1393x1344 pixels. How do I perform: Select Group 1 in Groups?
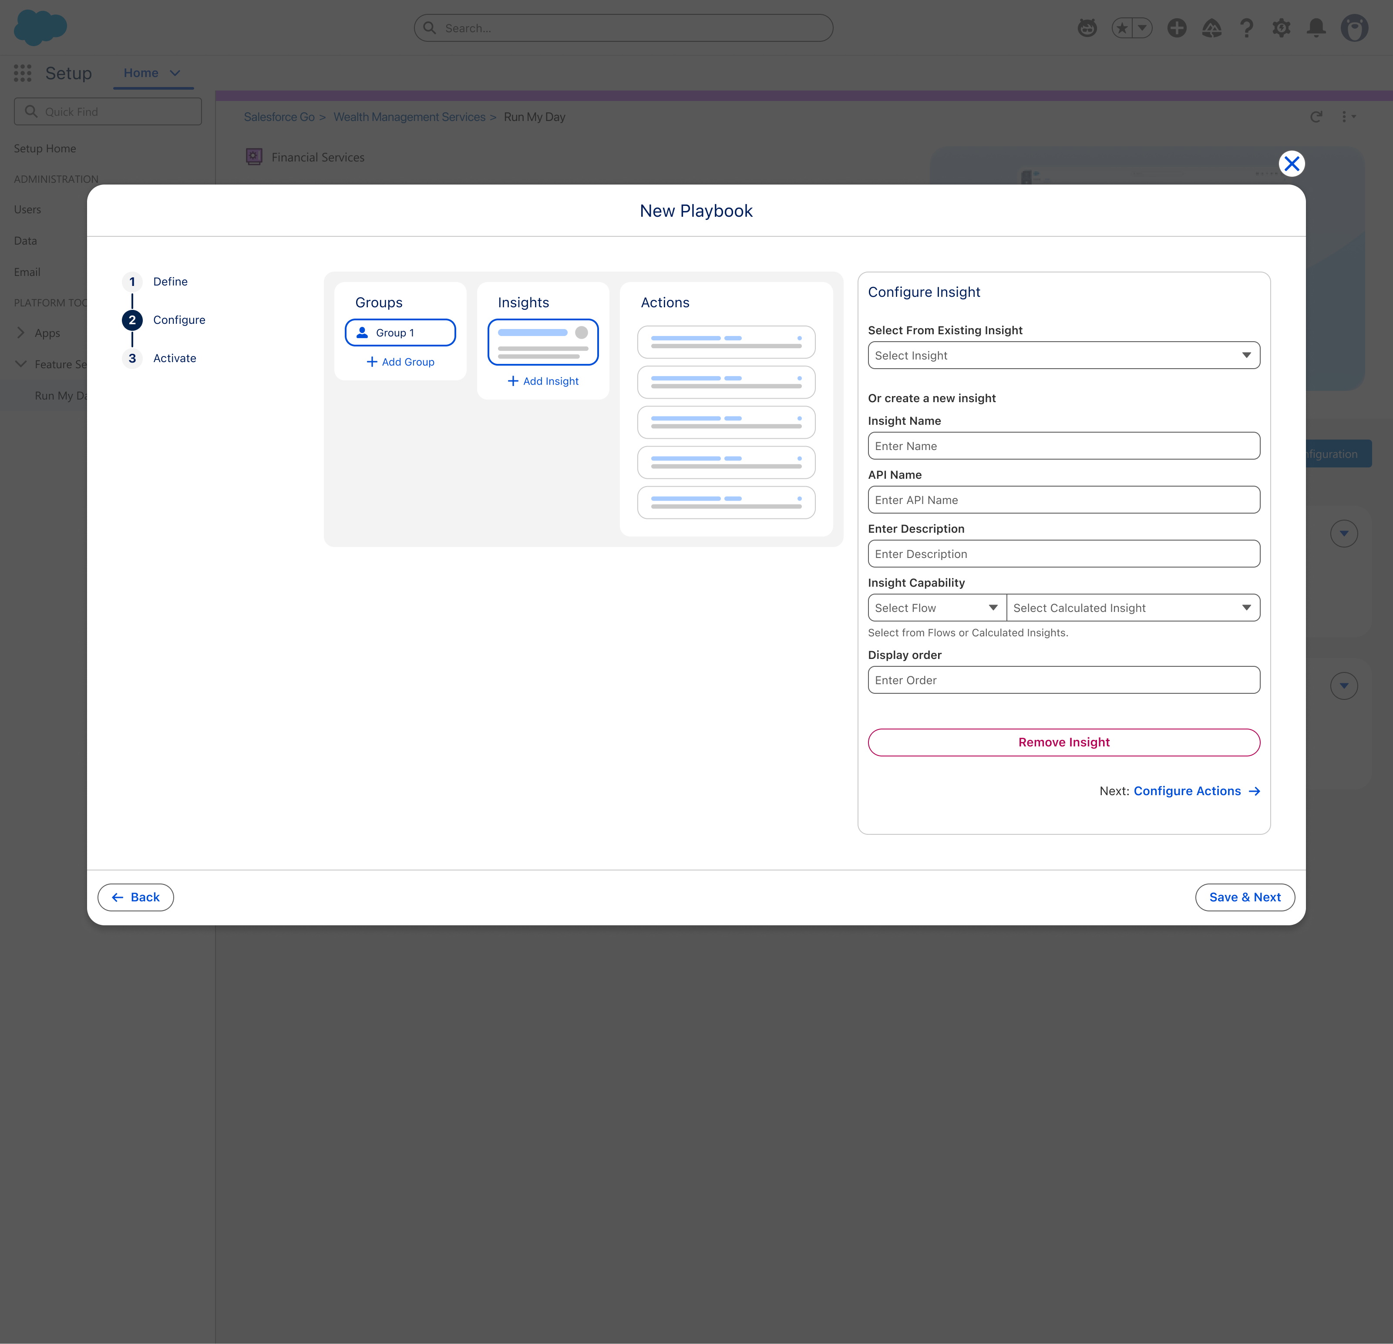(x=400, y=333)
